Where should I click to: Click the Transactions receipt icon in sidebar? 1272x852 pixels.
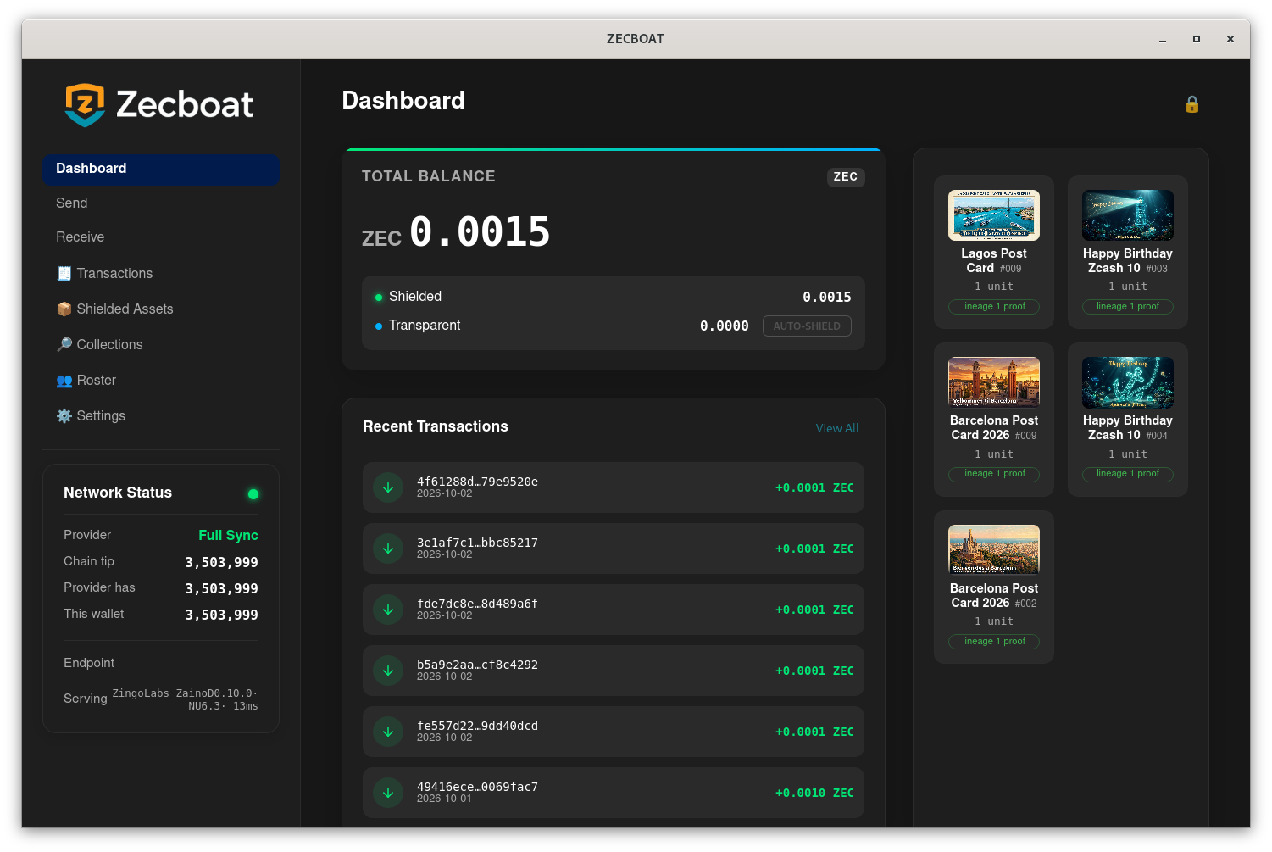[64, 273]
